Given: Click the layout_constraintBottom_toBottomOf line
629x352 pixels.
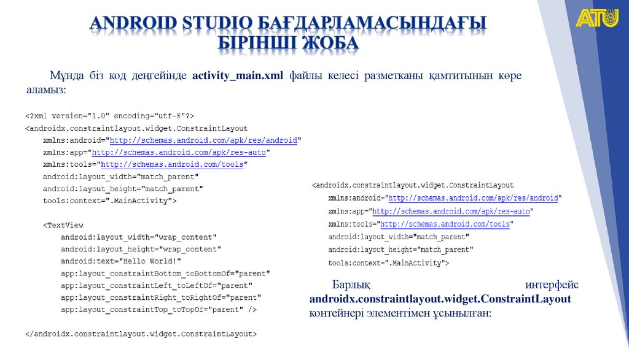Looking at the screenshot, I should click(x=165, y=274).
